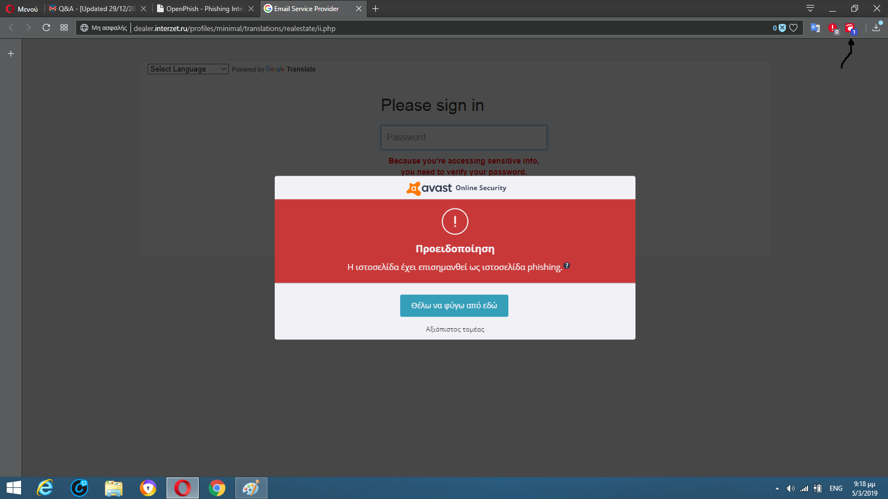Close the Q&A tab

[x=144, y=9]
